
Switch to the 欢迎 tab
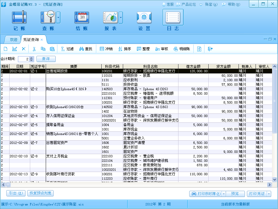pyautogui.click(x=13, y=39)
